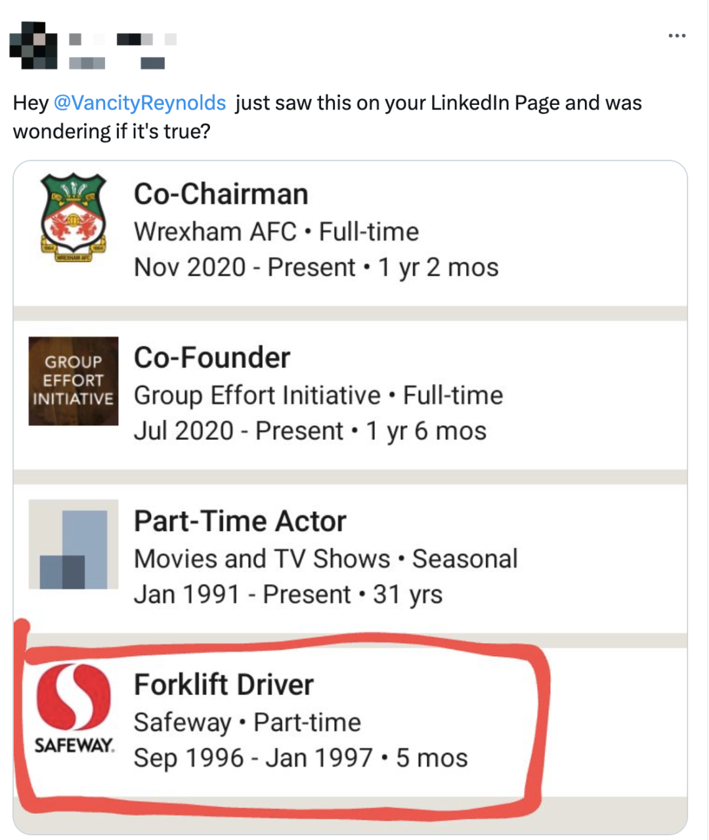Select the Co-Chairman job title
The width and height of the screenshot is (709, 840).
221,194
